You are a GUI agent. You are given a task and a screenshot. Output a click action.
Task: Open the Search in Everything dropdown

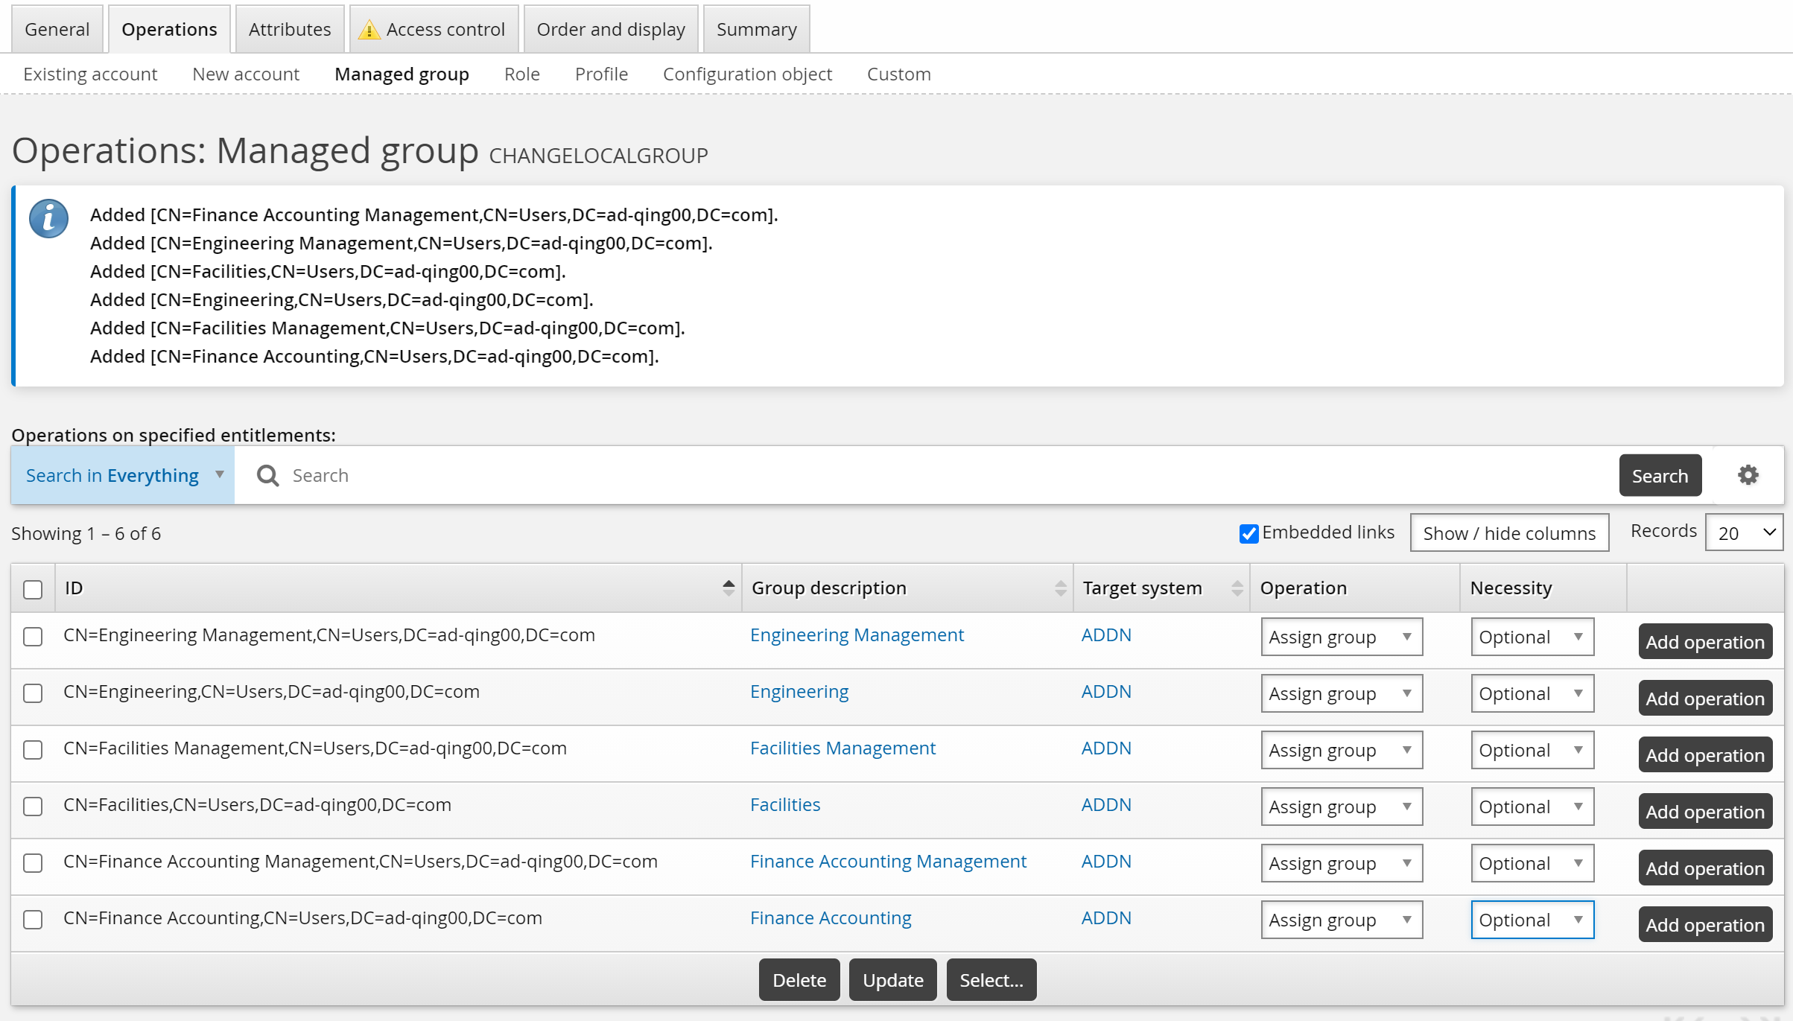click(x=123, y=475)
